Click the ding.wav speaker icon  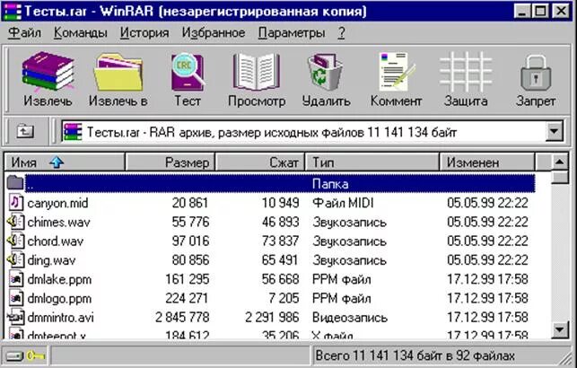(15, 259)
